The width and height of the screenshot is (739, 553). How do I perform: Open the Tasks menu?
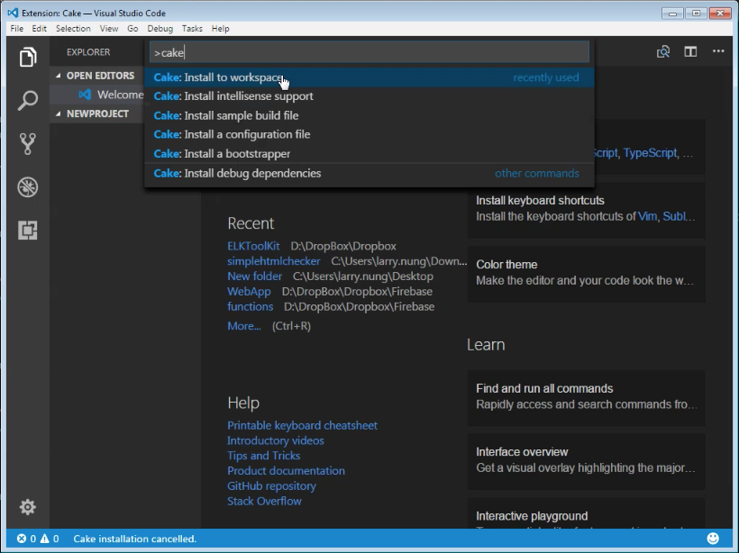(192, 29)
